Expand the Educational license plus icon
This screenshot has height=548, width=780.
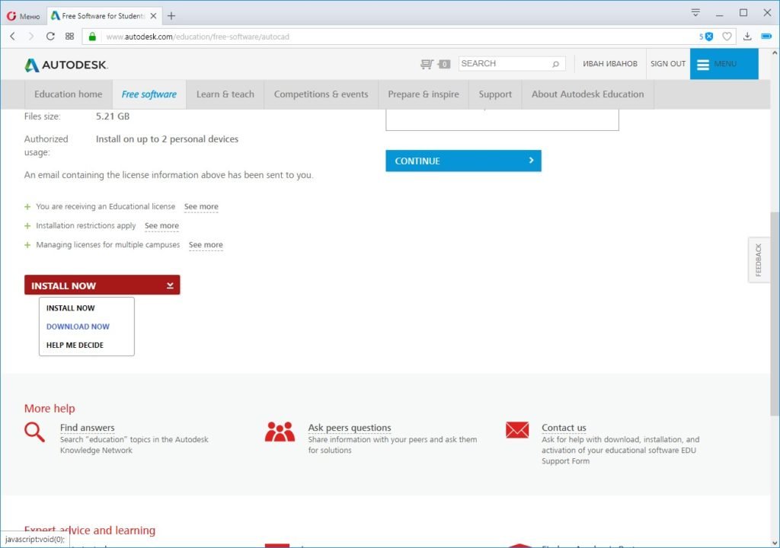tap(27, 207)
